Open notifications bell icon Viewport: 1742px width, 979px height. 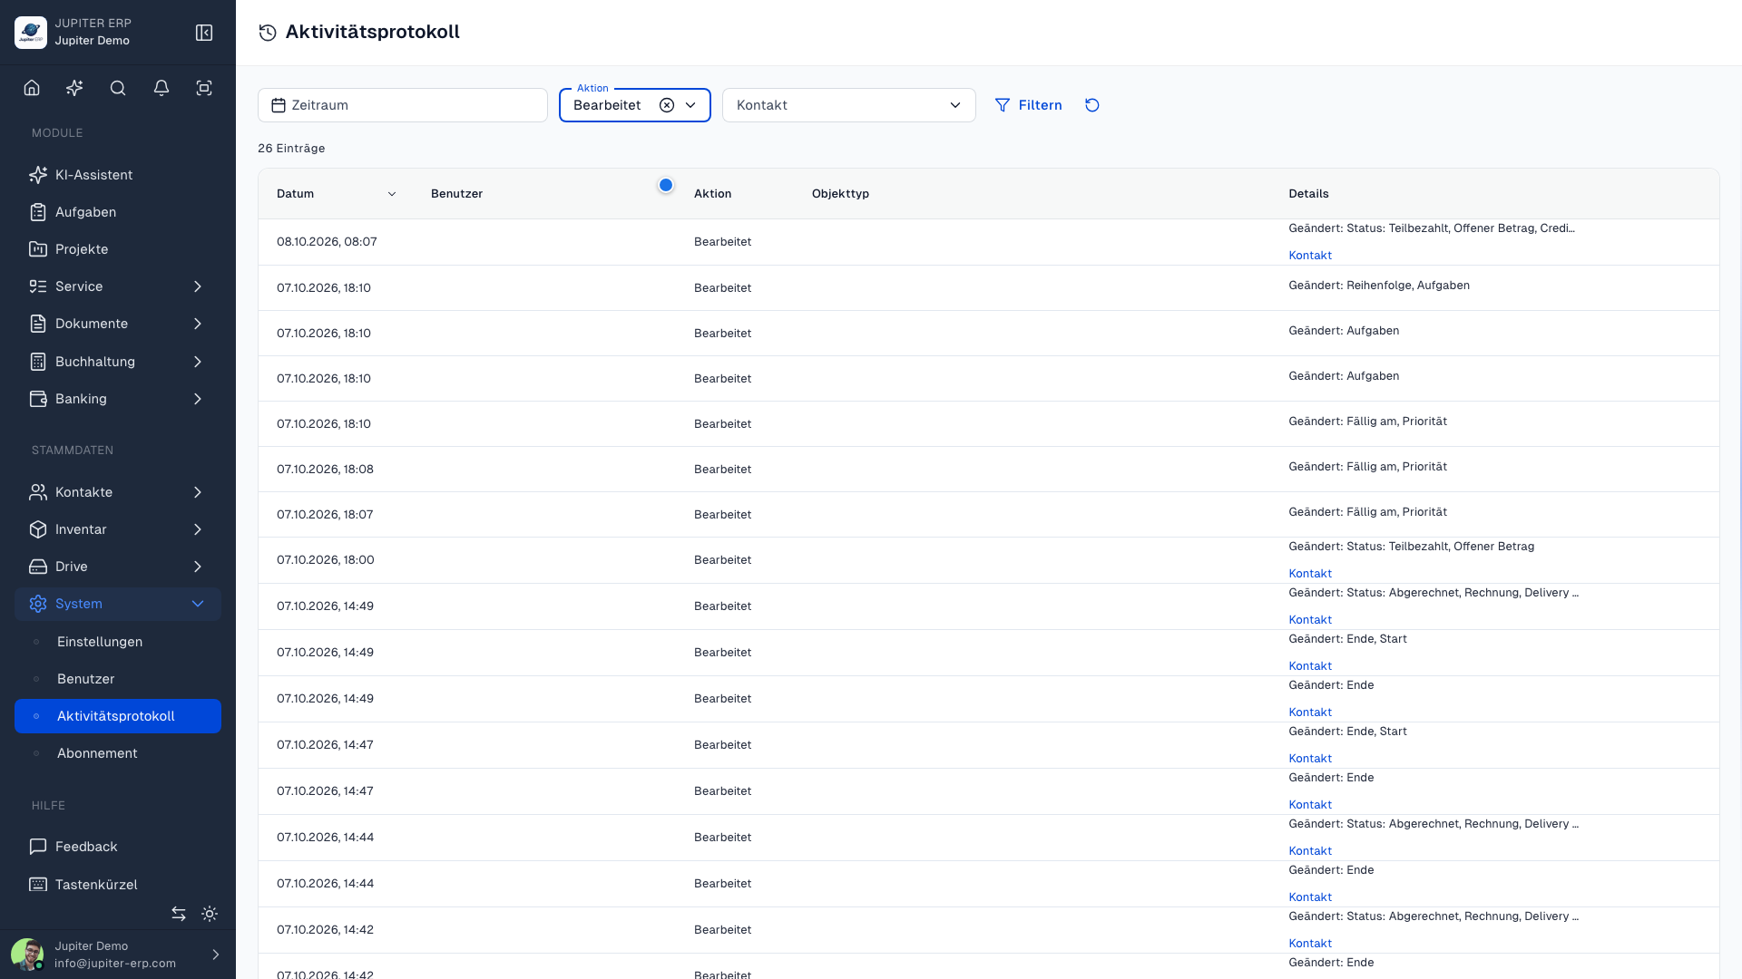(161, 88)
